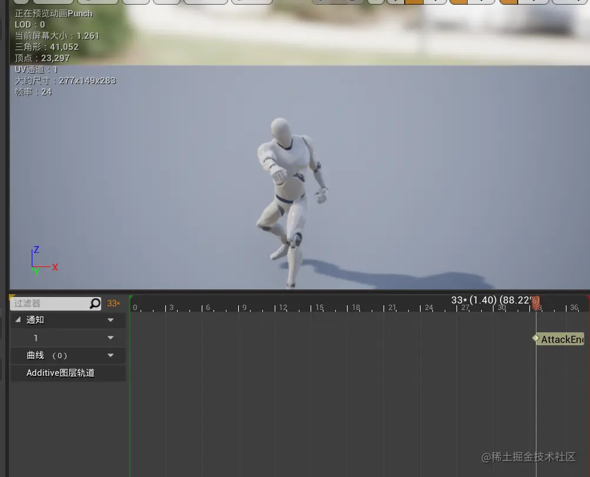Open the 通知 track dropdown arrow

111,320
